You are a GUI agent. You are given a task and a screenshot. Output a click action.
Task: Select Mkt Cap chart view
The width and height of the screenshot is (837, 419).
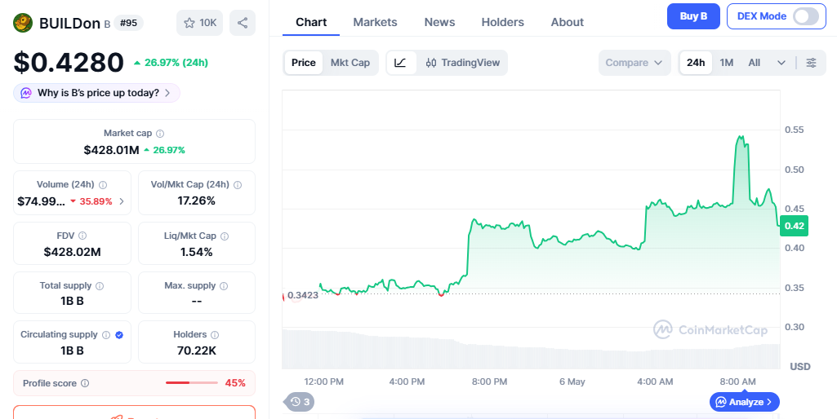click(x=350, y=63)
